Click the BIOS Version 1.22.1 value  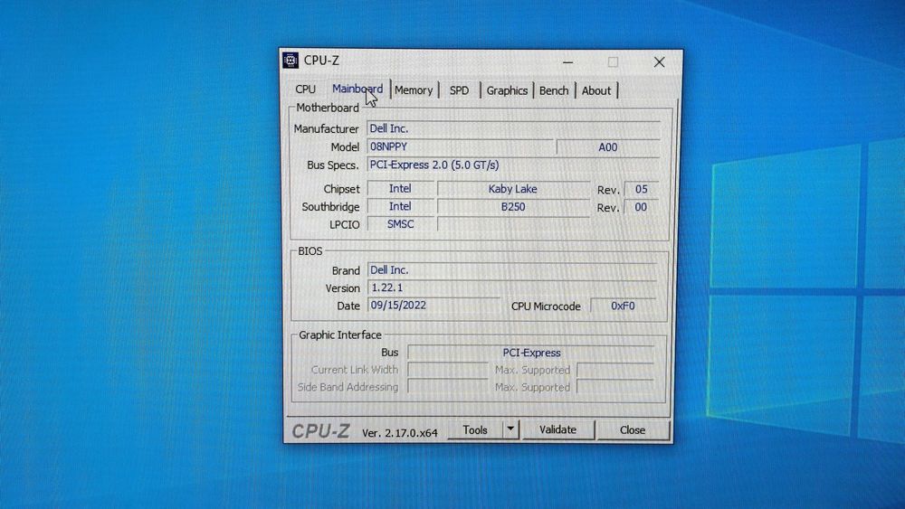point(512,287)
